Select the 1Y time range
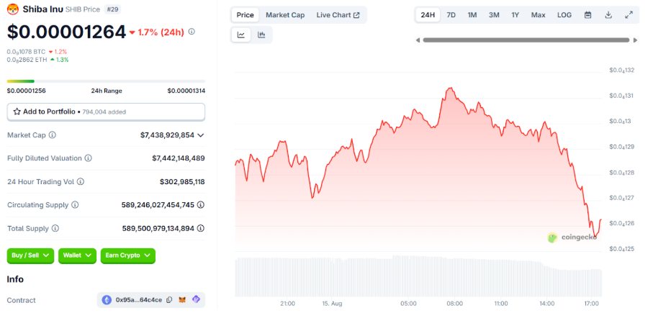The height and width of the screenshot is (318, 666). point(516,15)
